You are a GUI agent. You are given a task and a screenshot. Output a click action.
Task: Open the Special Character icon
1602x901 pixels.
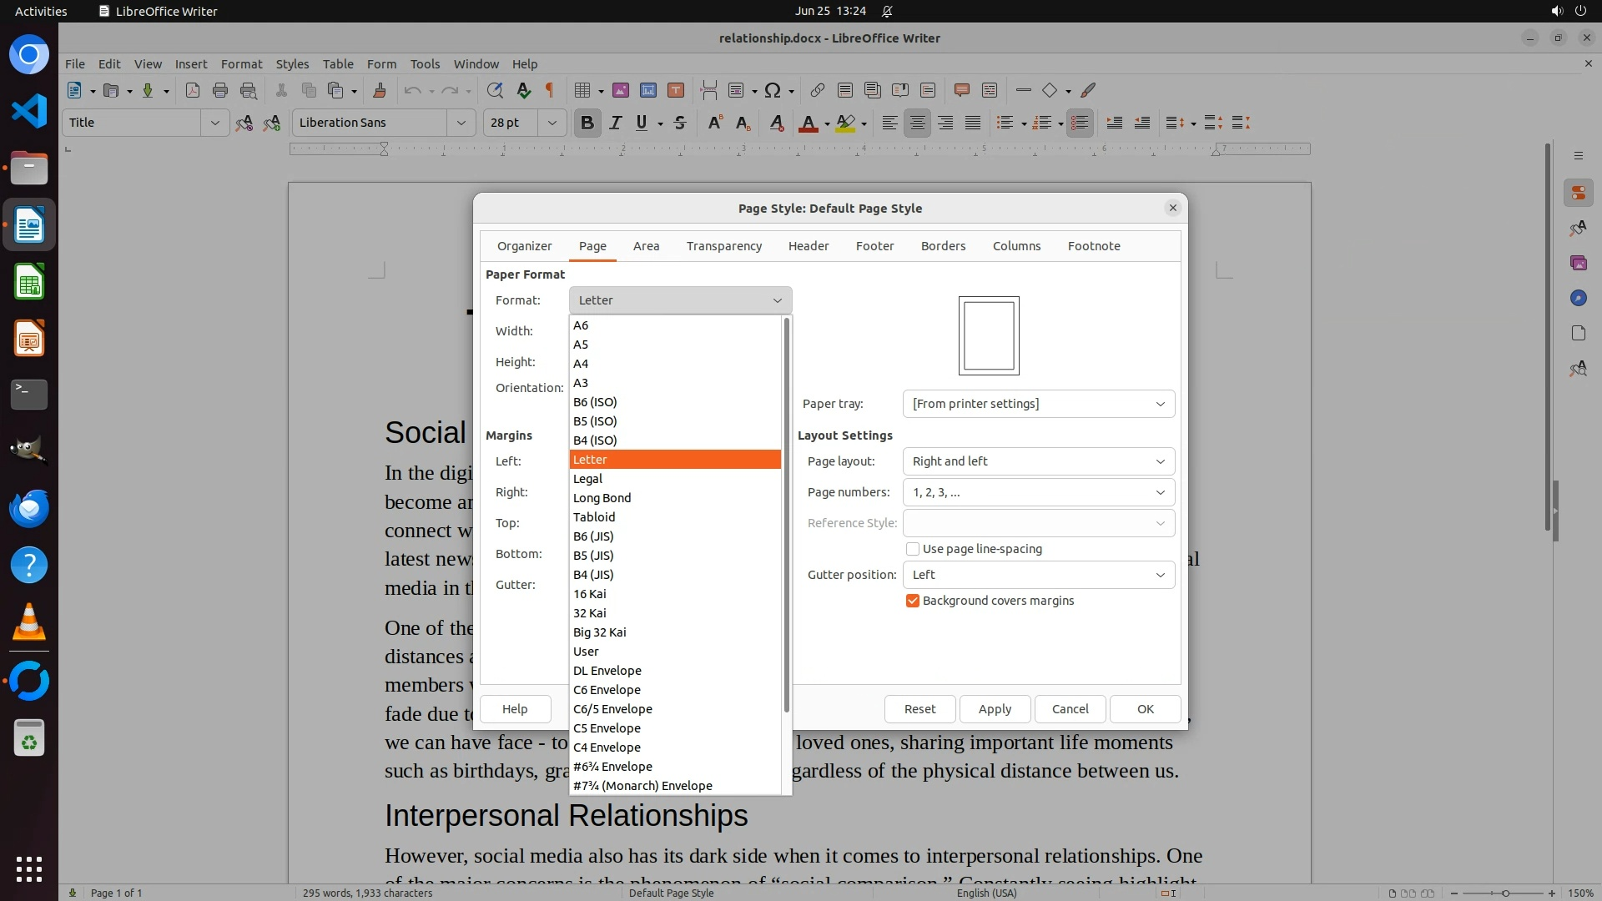[773, 91]
